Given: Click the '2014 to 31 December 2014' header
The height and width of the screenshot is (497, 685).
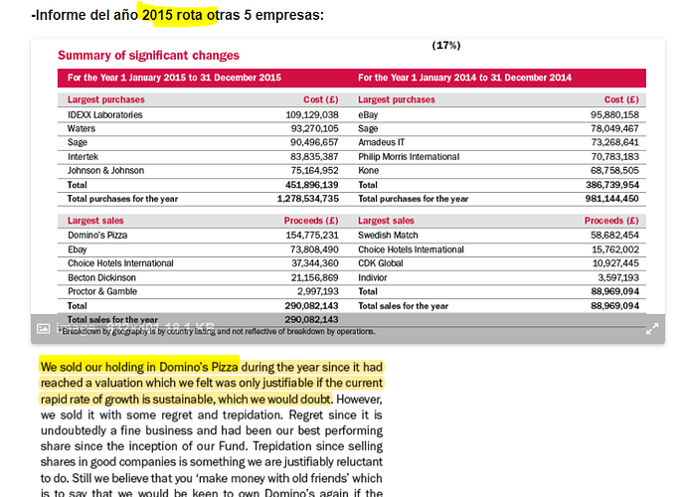Looking at the screenshot, I should (x=465, y=78).
